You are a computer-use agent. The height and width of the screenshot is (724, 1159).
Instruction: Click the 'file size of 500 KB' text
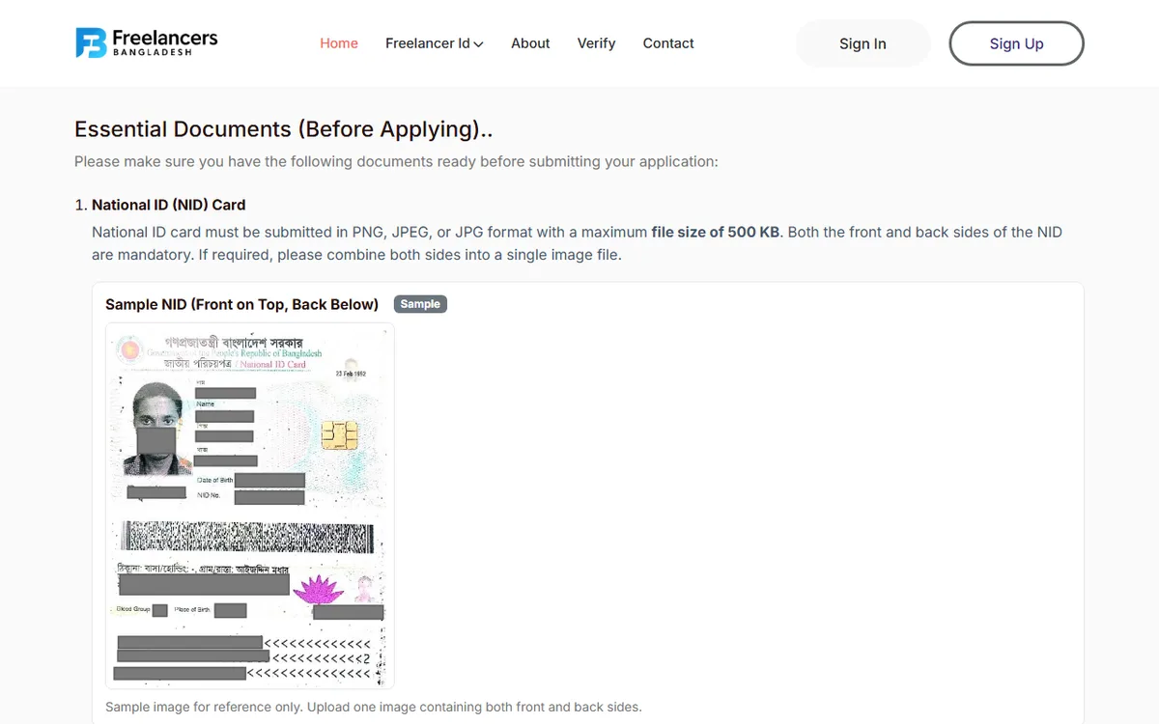click(x=716, y=232)
